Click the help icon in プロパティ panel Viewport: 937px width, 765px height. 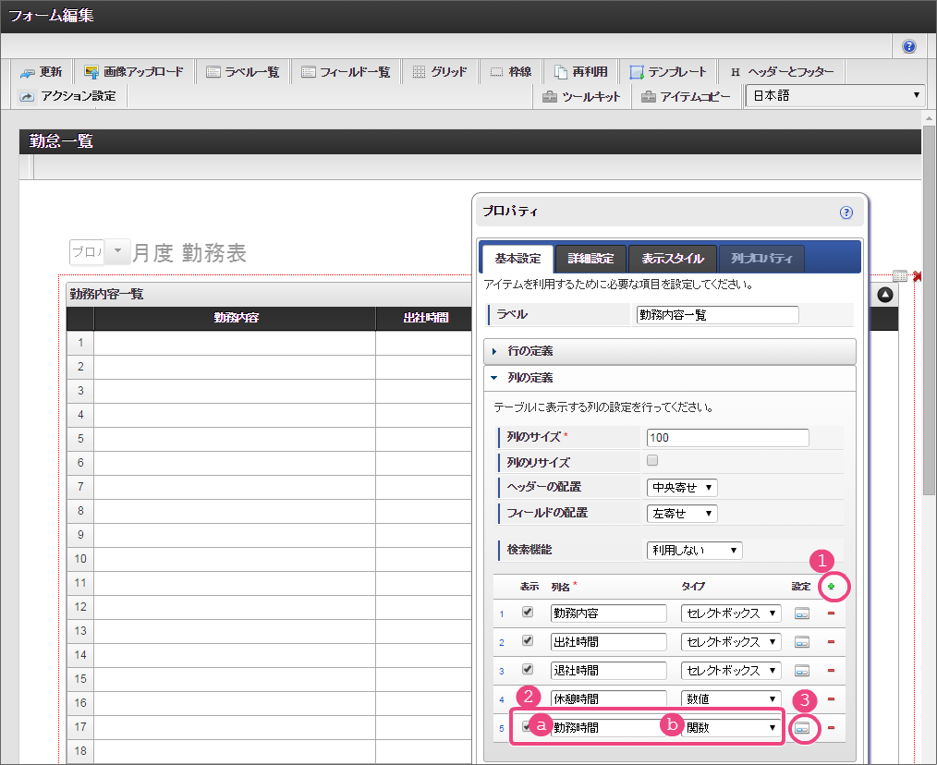click(846, 212)
